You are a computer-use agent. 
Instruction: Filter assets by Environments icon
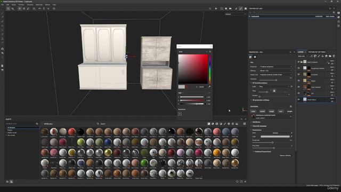pos(237,124)
